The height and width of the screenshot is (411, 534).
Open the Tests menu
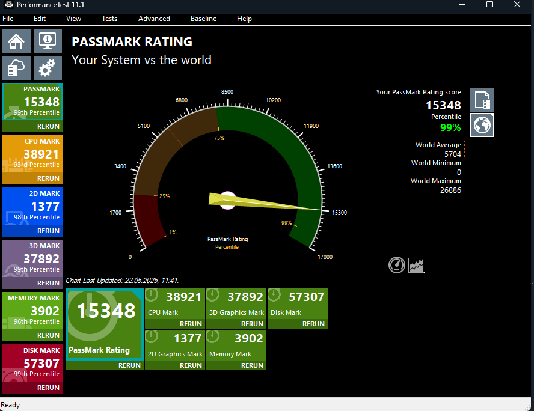109,19
